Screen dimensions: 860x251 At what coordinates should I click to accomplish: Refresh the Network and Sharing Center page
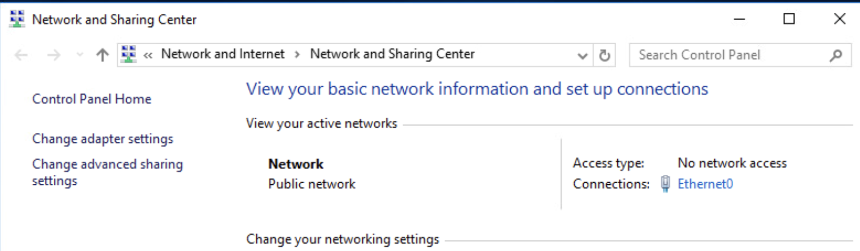(x=604, y=55)
